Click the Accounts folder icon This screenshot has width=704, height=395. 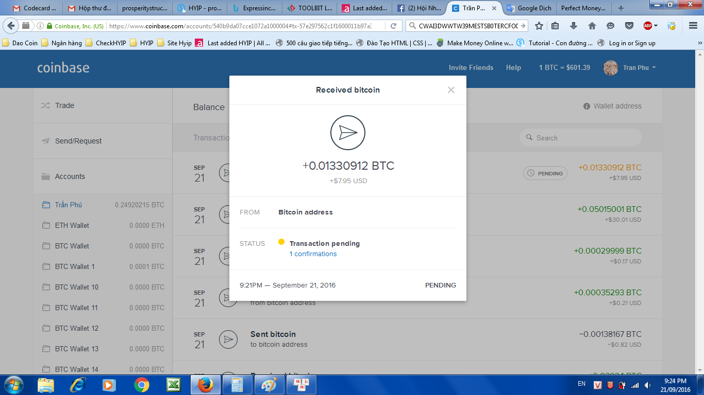(45, 176)
